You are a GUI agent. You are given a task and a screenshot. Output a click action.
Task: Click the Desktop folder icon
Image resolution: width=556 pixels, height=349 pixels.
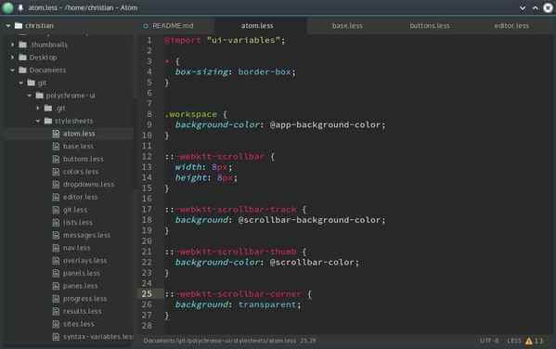pyautogui.click(x=22, y=58)
